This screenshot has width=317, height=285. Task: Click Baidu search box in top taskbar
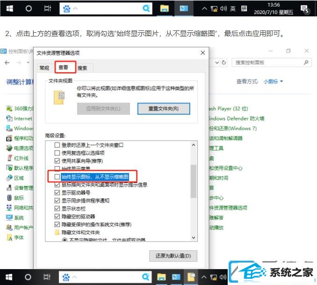[106, 8]
